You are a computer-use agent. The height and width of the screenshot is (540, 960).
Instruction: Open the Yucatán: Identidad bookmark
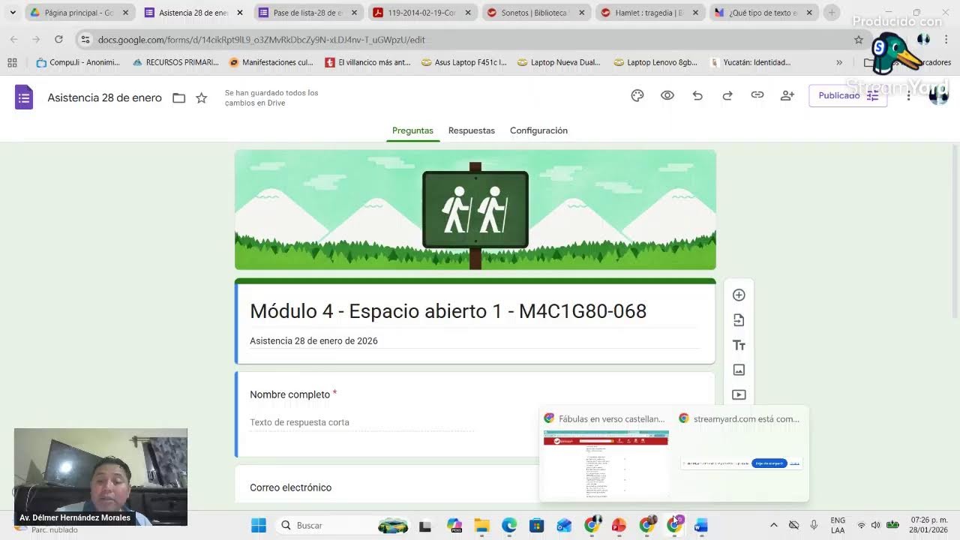(751, 62)
